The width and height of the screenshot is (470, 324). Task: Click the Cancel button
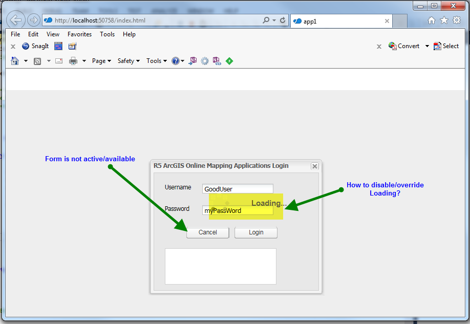point(208,232)
